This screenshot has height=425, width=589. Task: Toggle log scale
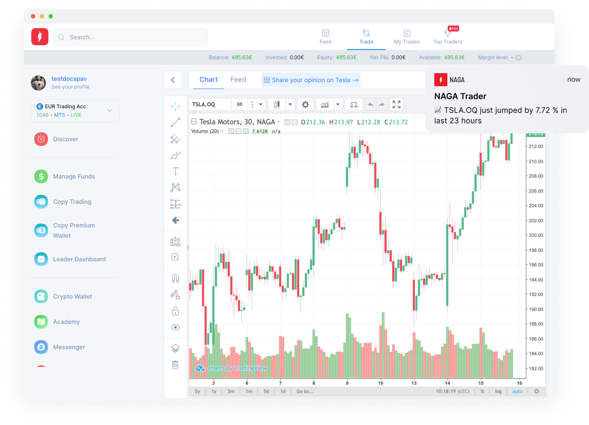[x=498, y=391]
